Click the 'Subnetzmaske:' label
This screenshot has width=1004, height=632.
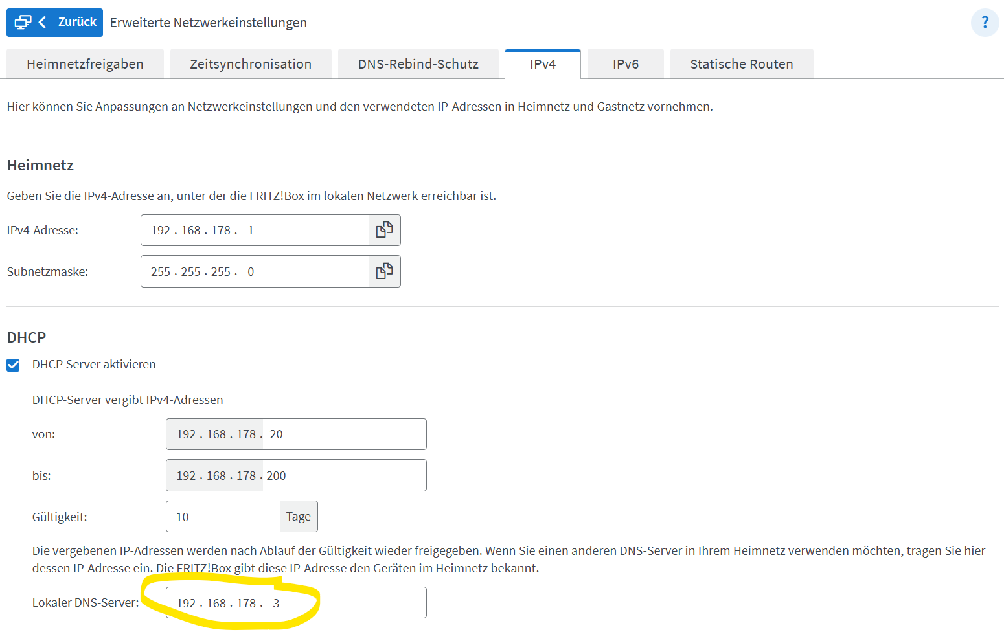[x=47, y=271]
